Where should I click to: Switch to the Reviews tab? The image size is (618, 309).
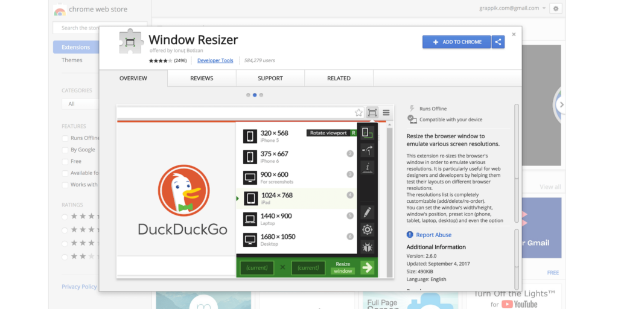point(202,78)
